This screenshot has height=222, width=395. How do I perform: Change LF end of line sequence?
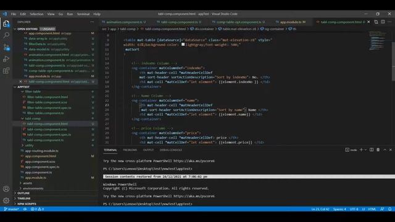click(x=364, y=209)
